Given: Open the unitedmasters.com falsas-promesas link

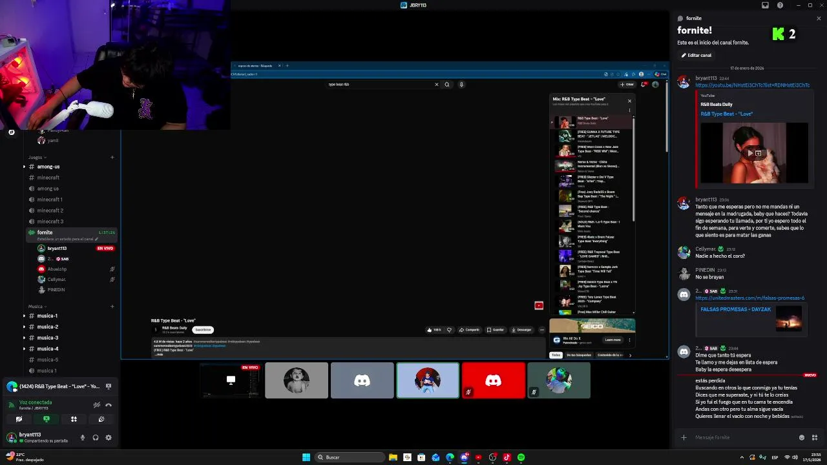Looking at the screenshot, I should [749, 298].
